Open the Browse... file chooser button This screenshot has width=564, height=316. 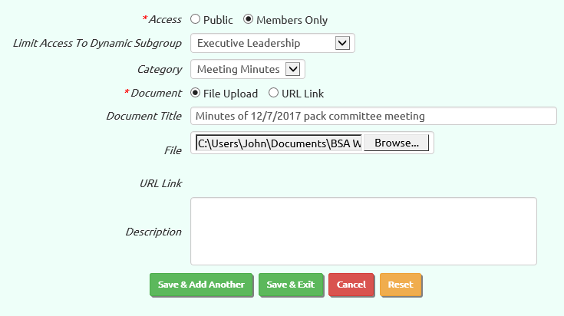[397, 143]
